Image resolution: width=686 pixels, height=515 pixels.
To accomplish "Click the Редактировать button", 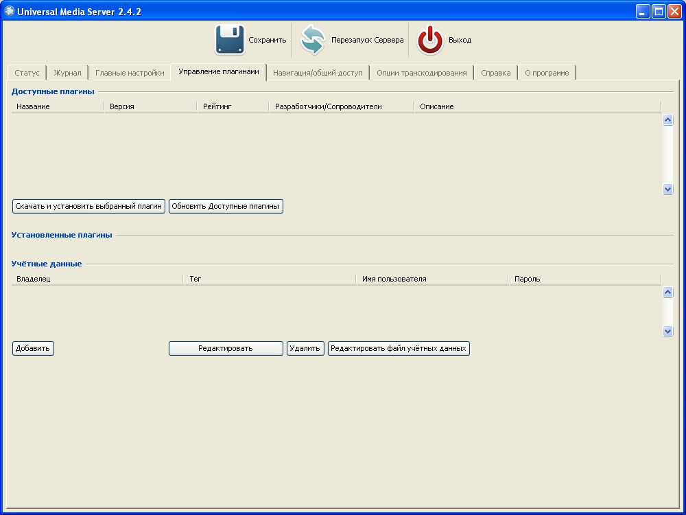I will [226, 349].
